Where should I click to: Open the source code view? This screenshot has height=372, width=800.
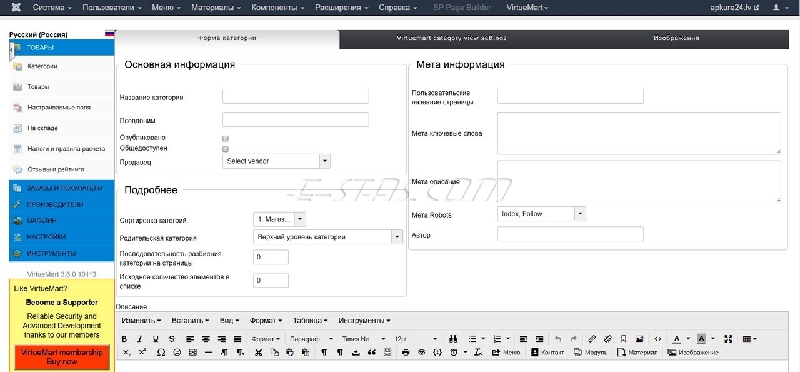pyautogui.click(x=657, y=339)
